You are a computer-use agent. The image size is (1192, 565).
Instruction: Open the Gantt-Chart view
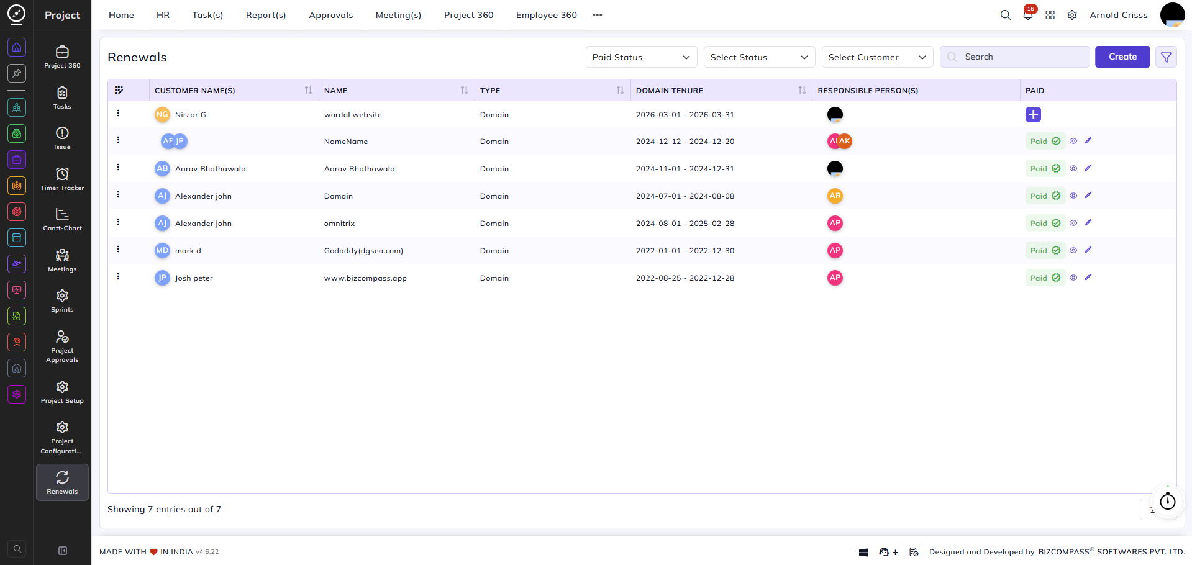pyautogui.click(x=62, y=220)
